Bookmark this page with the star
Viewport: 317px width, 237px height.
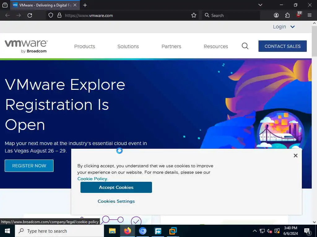pyautogui.click(x=194, y=15)
